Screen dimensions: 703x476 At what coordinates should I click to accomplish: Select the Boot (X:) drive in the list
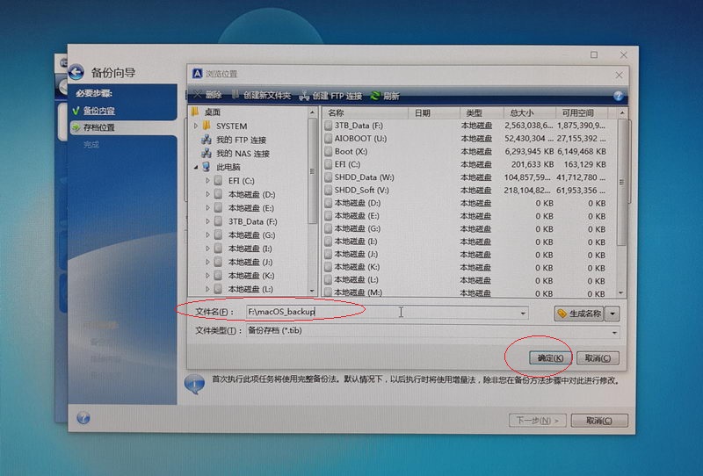(x=467, y=152)
